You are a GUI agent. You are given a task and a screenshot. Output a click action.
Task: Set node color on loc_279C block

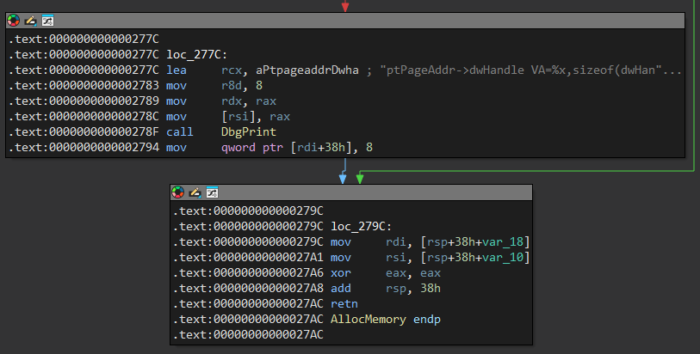178,192
